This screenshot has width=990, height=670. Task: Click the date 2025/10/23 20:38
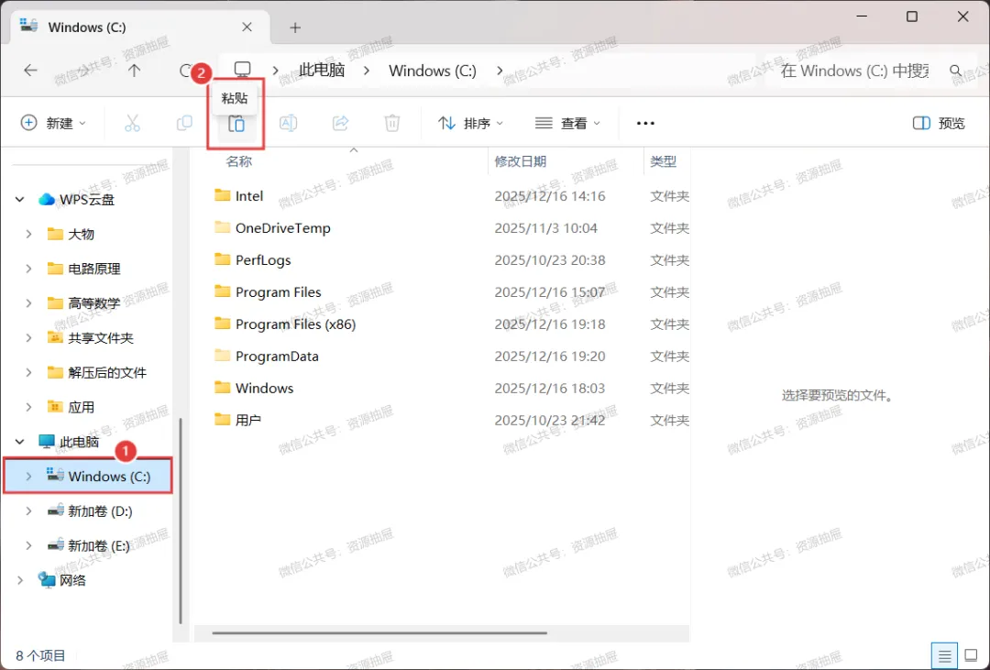click(x=550, y=260)
